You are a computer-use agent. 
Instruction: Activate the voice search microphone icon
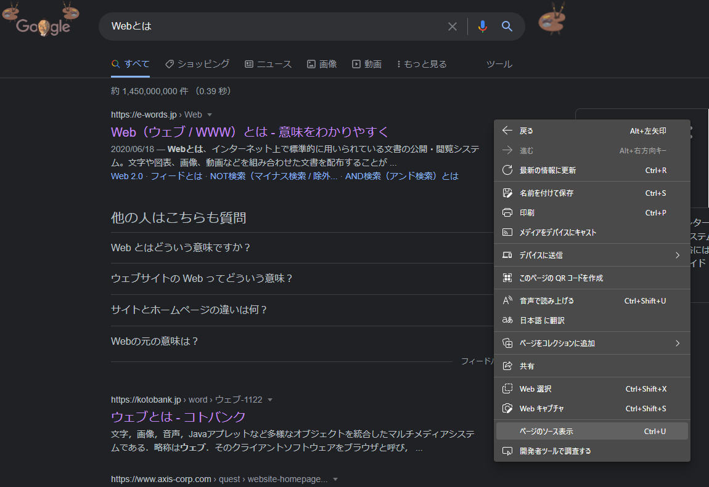click(x=482, y=26)
